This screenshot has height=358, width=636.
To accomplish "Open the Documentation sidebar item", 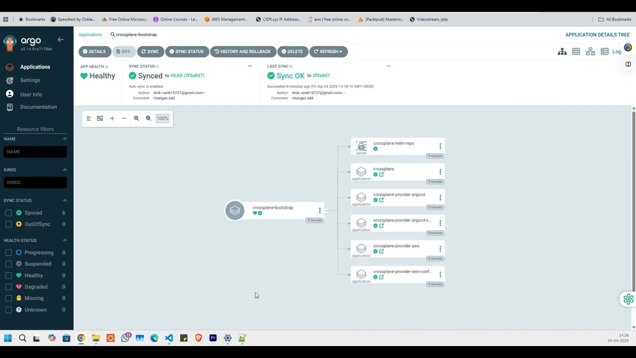I will (x=38, y=107).
